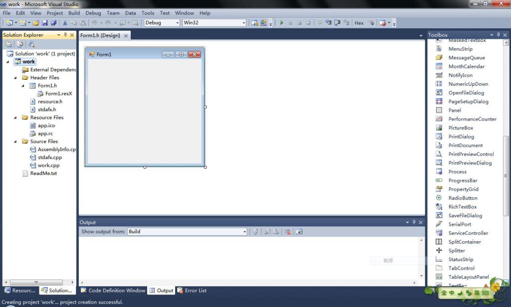511x307 pixels.
Task: Click the Solution Explorer horizontal scrollbar thumb
Action: click(36, 282)
